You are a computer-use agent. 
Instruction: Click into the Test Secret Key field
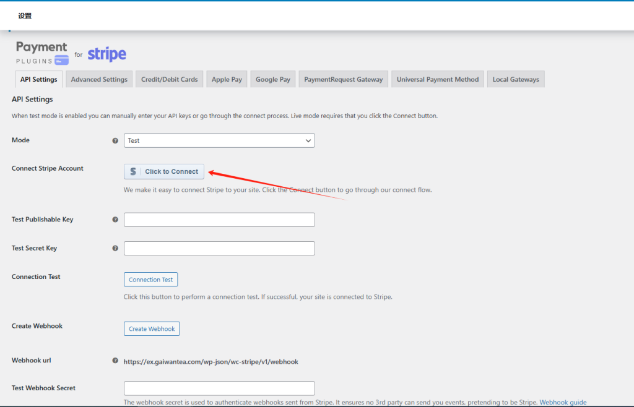(x=219, y=248)
